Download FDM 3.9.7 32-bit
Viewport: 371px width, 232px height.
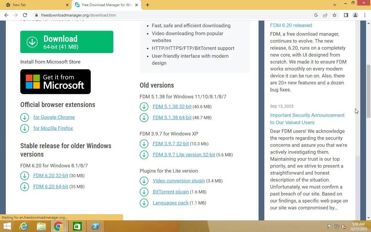point(171,144)
